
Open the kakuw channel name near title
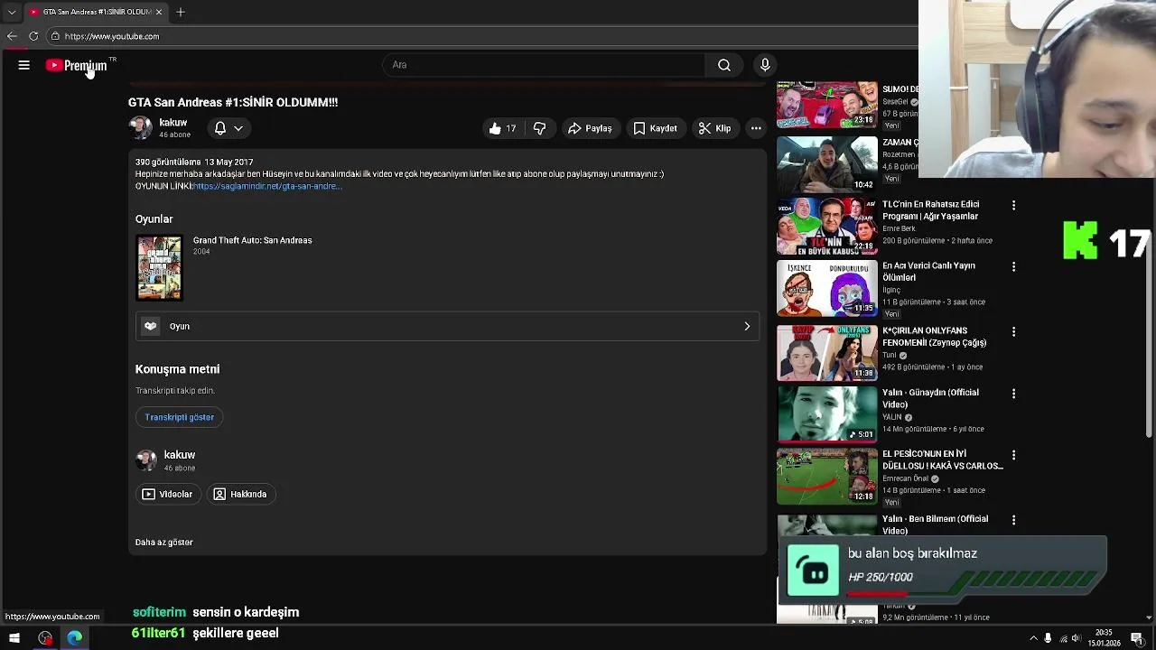(x=173, y=123)
